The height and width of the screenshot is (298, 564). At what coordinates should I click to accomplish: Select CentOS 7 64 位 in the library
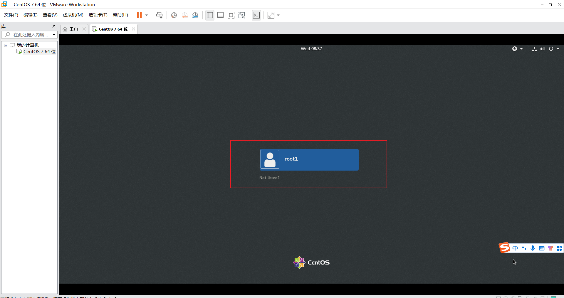pyautogui.click(x=39, y=51)
